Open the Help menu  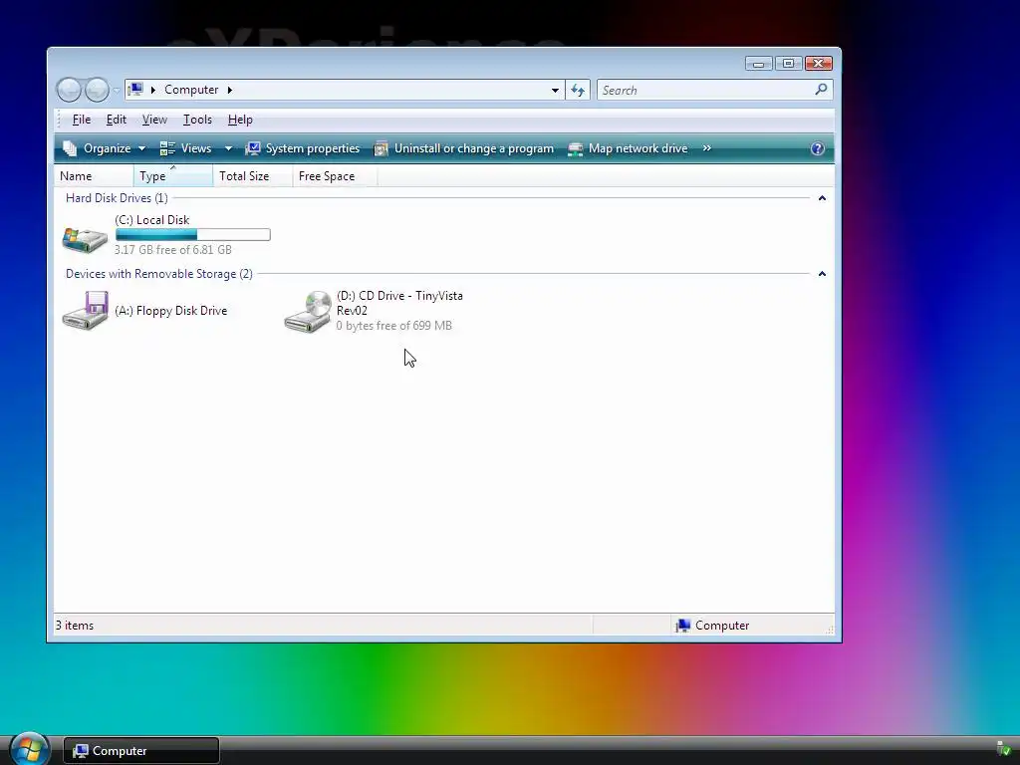(x=240, y=120)
